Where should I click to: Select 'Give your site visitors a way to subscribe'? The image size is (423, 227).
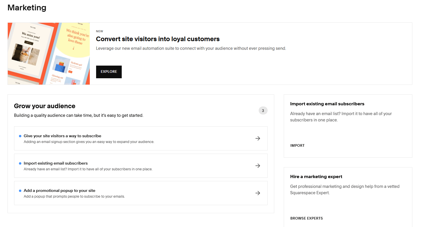(62, 136)
